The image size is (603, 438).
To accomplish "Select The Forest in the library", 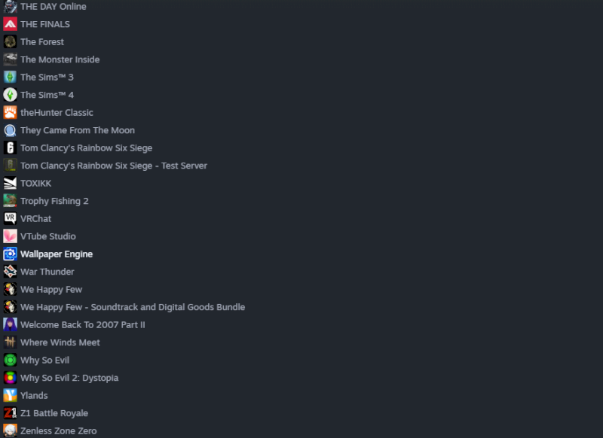I will (x=42, y=42).
